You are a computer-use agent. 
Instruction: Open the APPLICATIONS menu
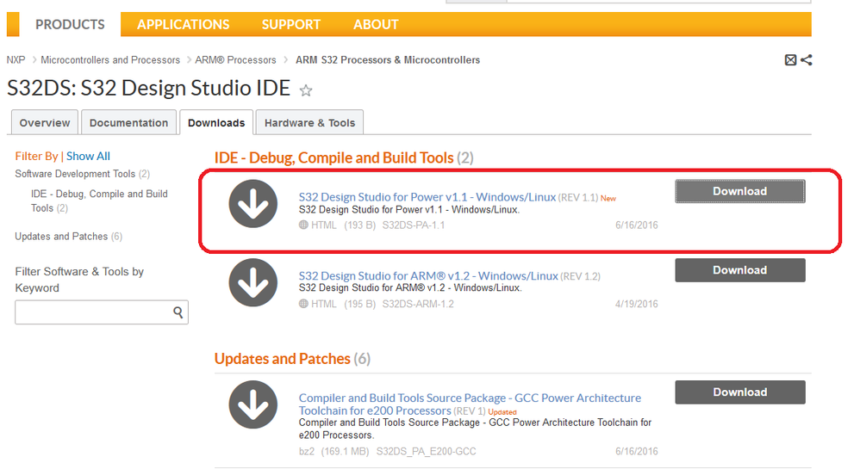point(184,25)
